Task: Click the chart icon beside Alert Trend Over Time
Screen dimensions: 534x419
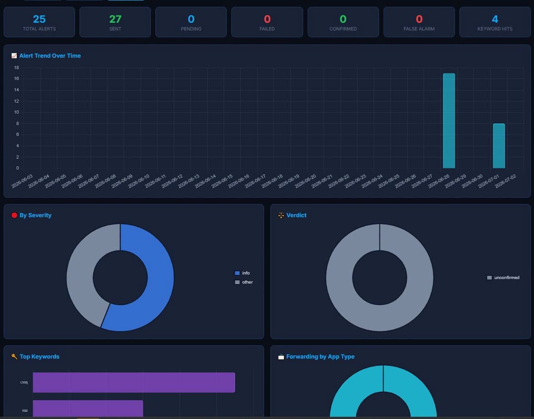Action: click(14, 55)
